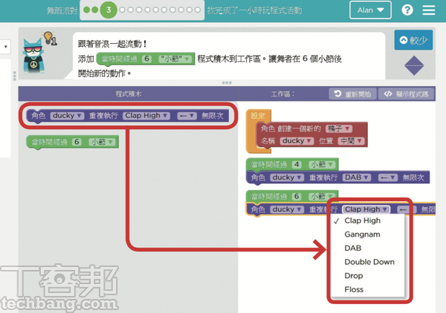Click the instructions panel resize handle dots
The width and height of the screenshot is (446, 313).
[227, 83]
